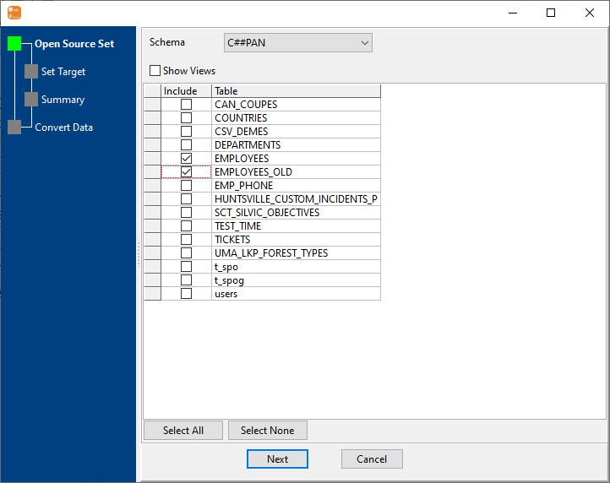Image resolution: width=610 pixels, height=483 pixels.
Task: Include the TICKETS table
Action: [186, 240]
